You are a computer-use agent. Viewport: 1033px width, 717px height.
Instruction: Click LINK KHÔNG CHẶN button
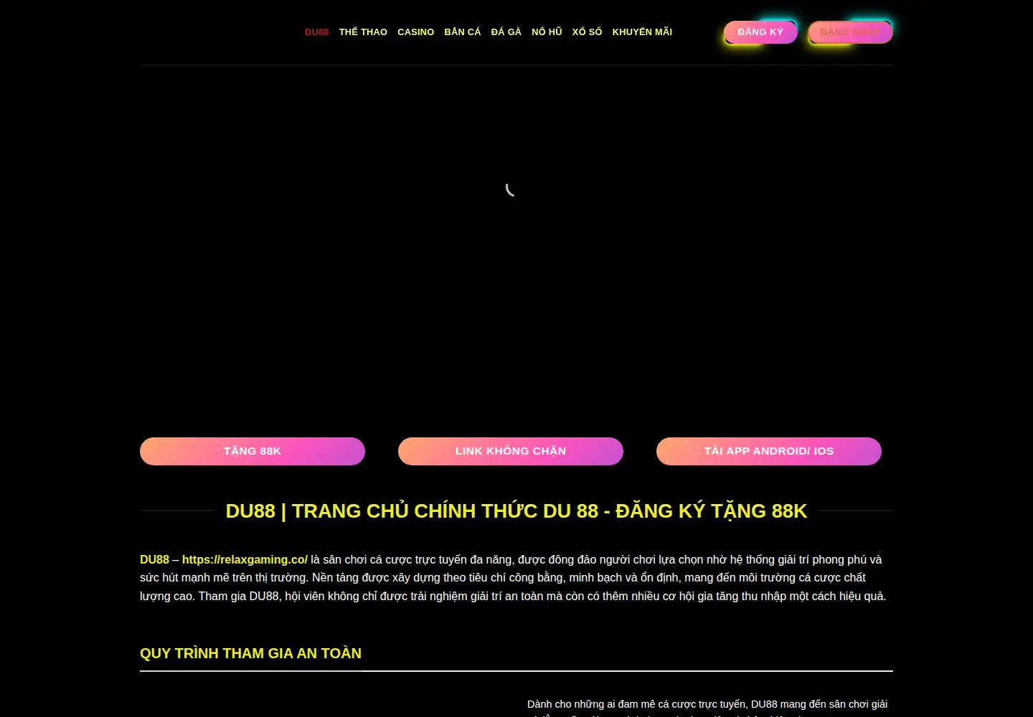[x=511, y=451]
